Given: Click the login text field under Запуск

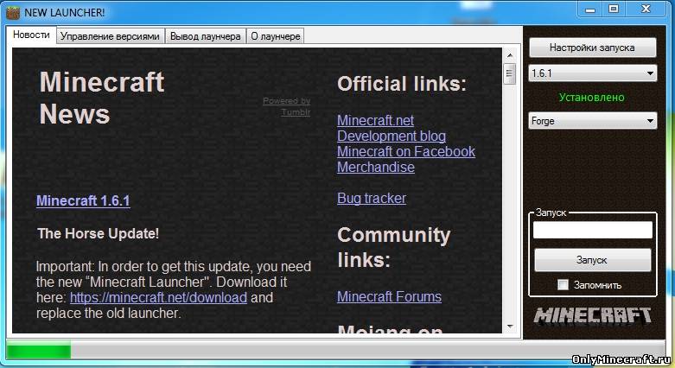Looking at the screenshot, I should tap(592, 230).
